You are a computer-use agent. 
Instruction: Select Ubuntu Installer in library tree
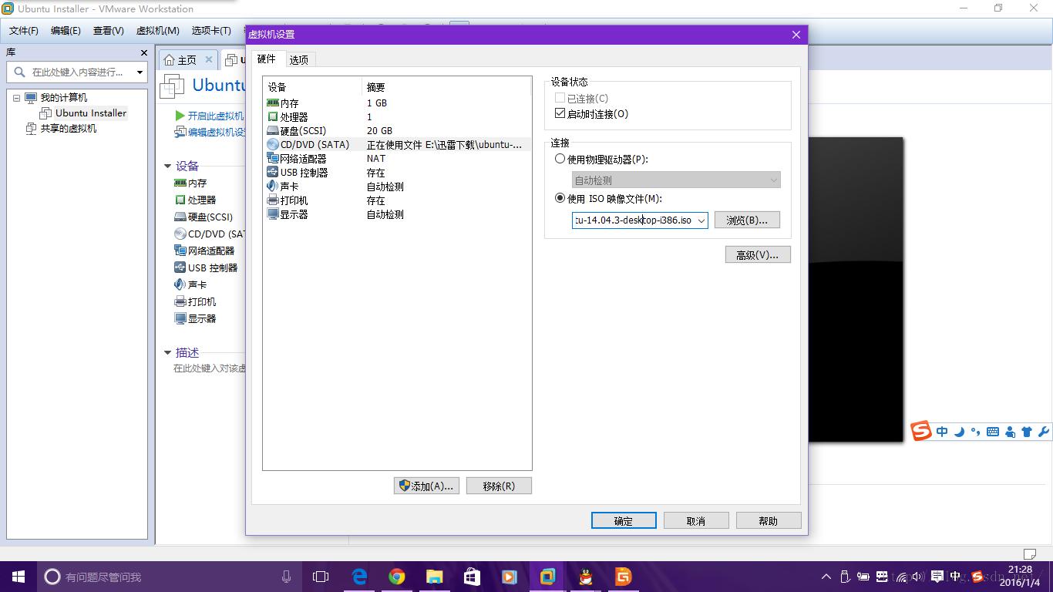point(90,113)
